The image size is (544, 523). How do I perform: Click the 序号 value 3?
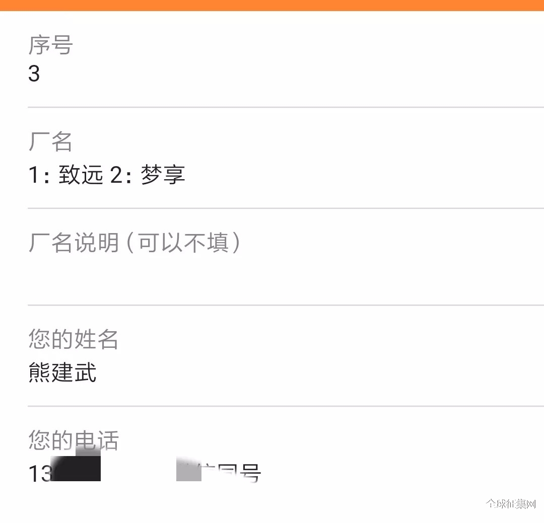pos(34,73)
